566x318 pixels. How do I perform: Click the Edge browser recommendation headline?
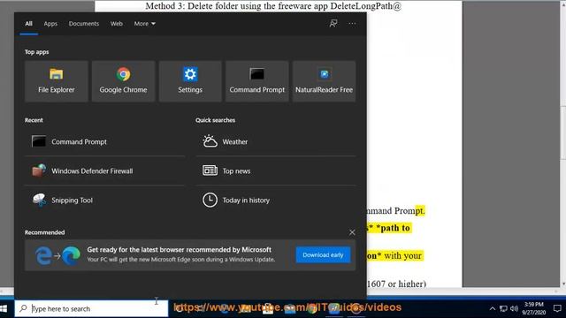[179, 249]
